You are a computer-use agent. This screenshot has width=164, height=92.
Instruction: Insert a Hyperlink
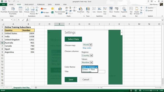(124, 10)
